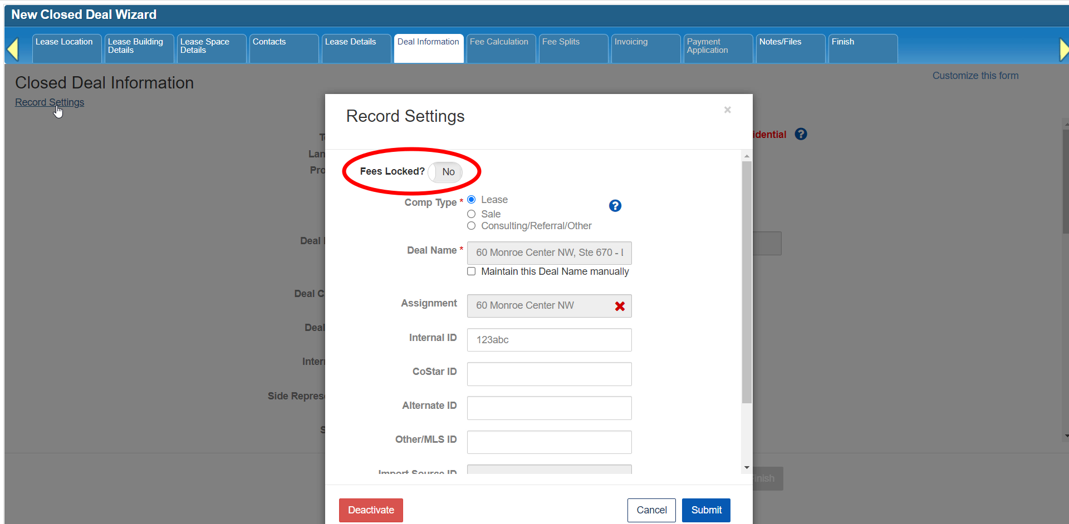Click the red Deactivate button

tap(371, 510)
